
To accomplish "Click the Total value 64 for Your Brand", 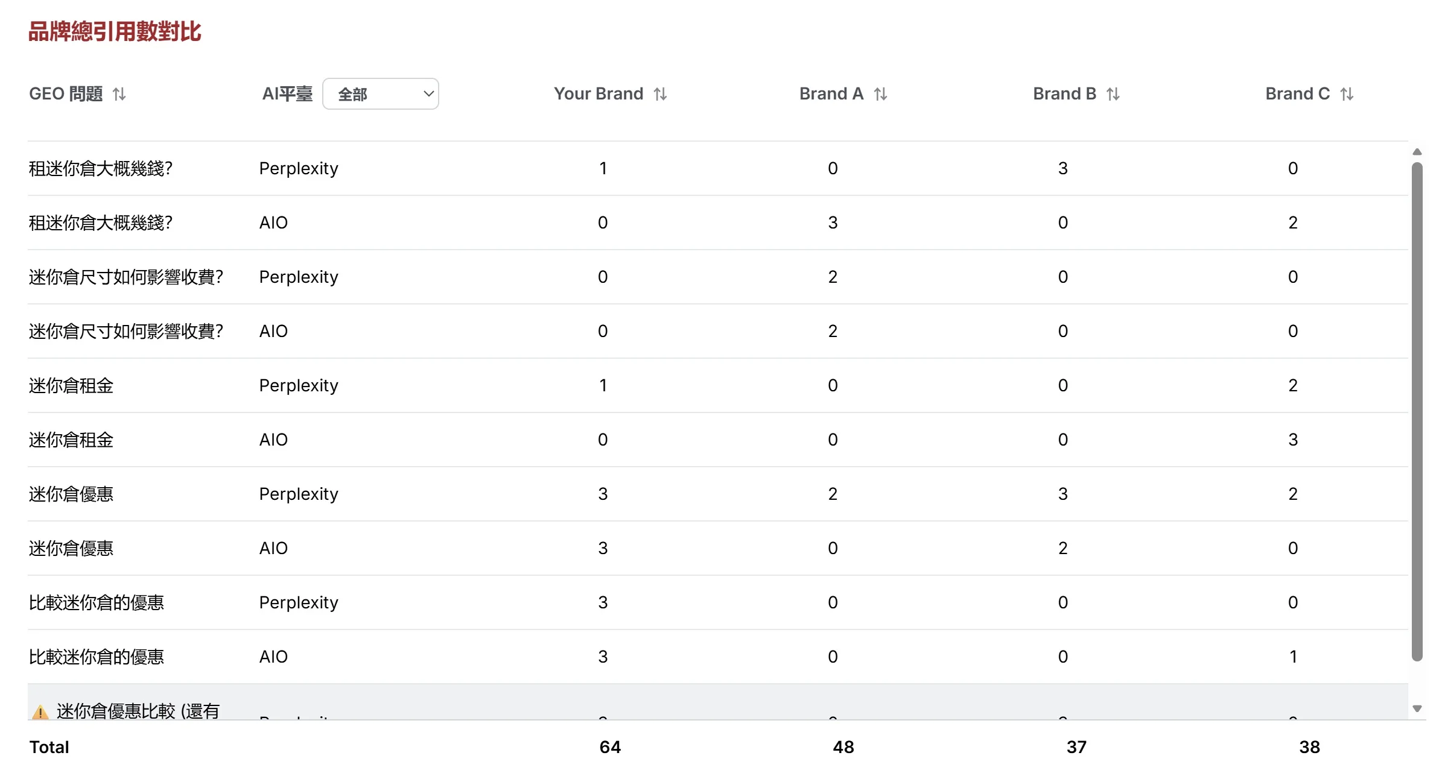I will coord(610,748).
